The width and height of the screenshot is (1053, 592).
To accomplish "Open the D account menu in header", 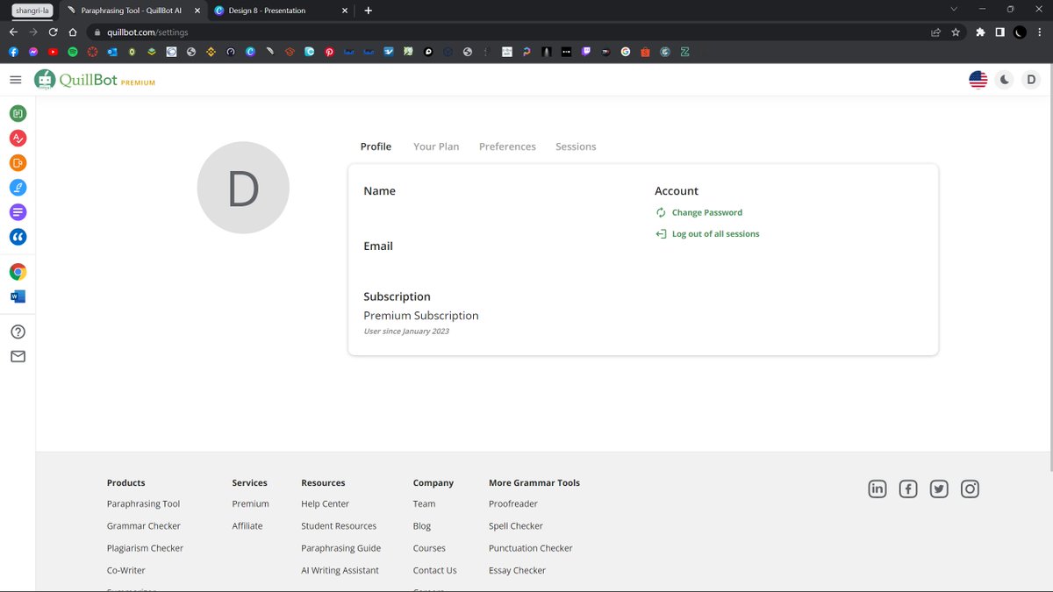I will (1032, 80).
